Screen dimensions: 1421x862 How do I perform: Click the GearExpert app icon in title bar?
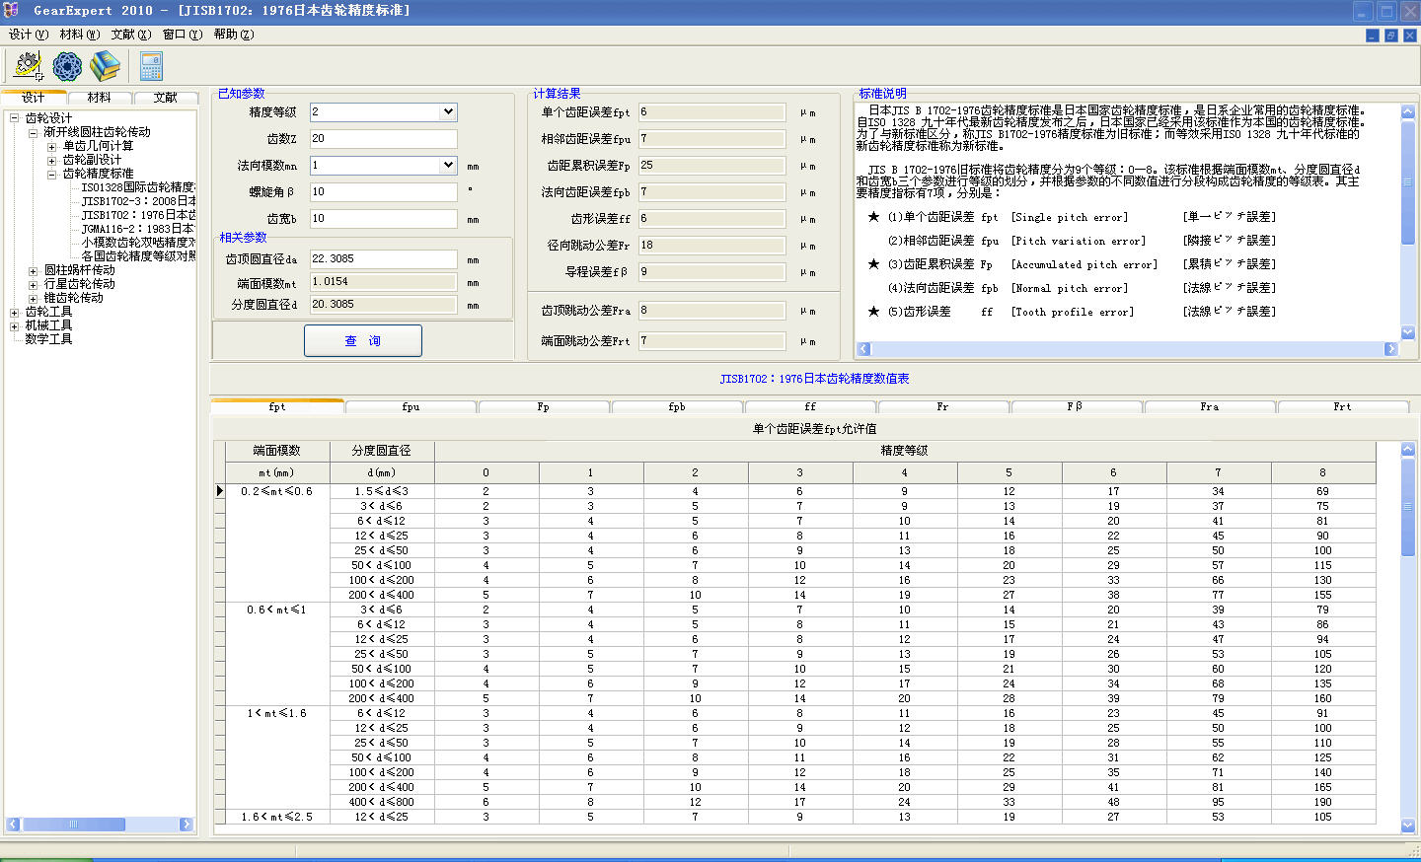[x=12, y=10]
